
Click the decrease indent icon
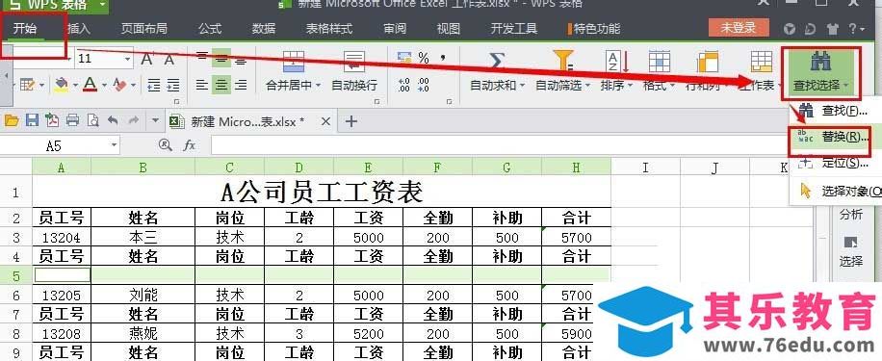point(153,85)
